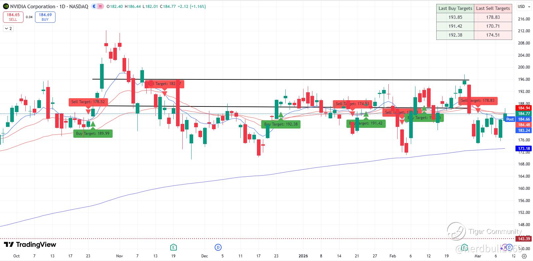Image resolution: width=533 pixels, height=261 pixels.
Task: Select the Buy Target: 191.42 chart label
Action: 366,123
